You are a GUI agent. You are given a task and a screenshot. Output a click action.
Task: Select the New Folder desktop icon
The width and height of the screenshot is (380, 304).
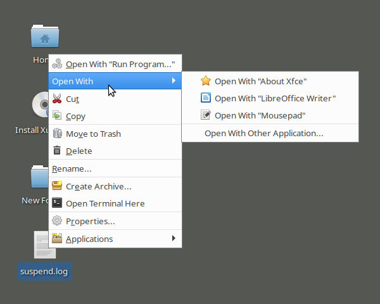click(x=38, y=176)
